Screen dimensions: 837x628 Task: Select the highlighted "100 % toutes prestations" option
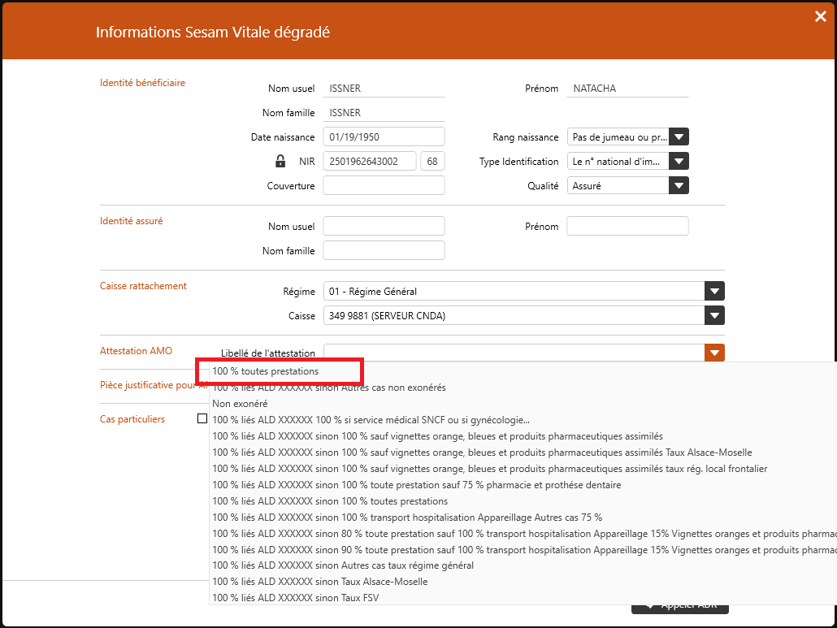point(266,371)
